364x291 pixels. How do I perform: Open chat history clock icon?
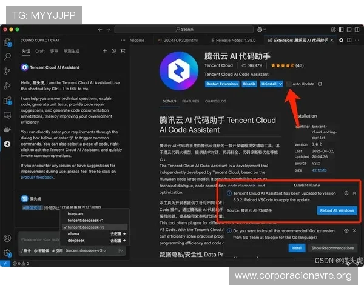114,51
